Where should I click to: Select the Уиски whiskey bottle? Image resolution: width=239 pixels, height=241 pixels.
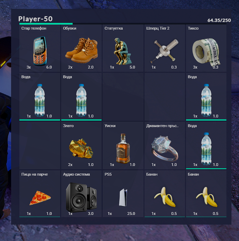click(123, 146)
